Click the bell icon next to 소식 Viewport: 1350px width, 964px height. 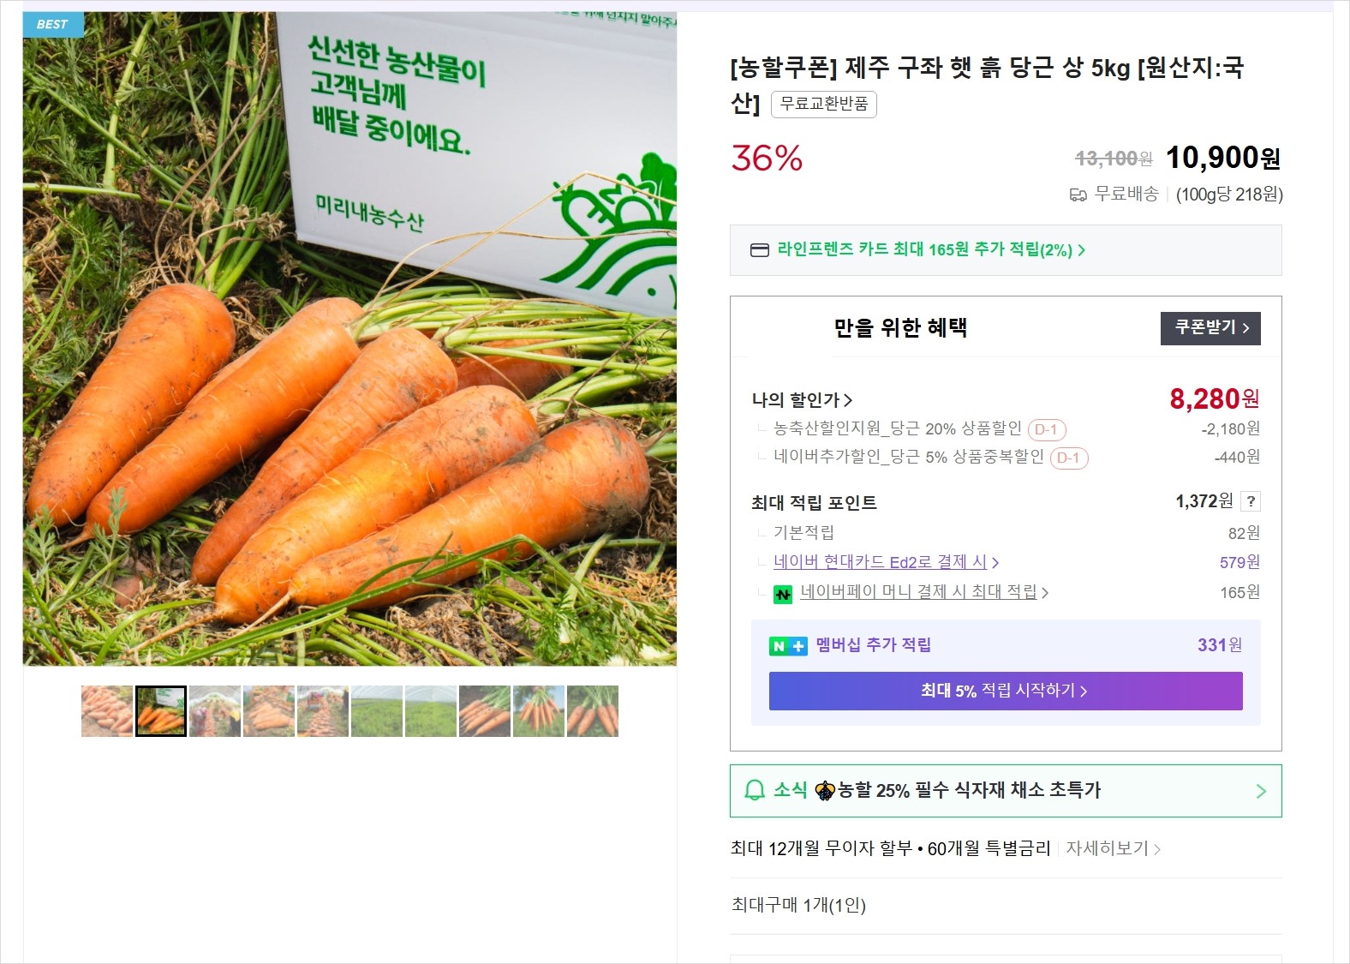click(x=754, y=790)
